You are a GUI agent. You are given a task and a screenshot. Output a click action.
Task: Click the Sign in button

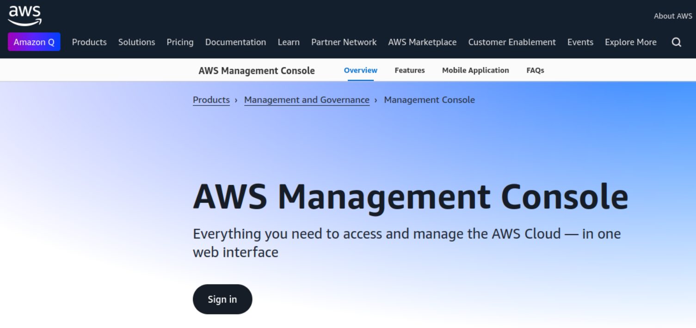[x=222, y=299]
